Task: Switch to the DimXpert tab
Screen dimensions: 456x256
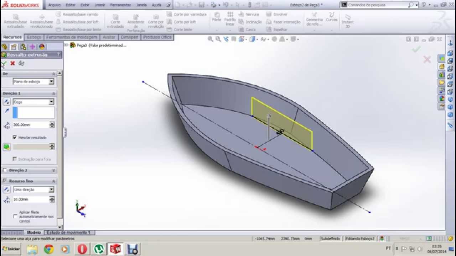Action: click(x=129, y=37)
